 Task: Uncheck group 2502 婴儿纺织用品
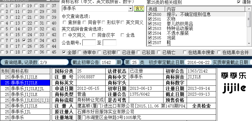(150, 24)
